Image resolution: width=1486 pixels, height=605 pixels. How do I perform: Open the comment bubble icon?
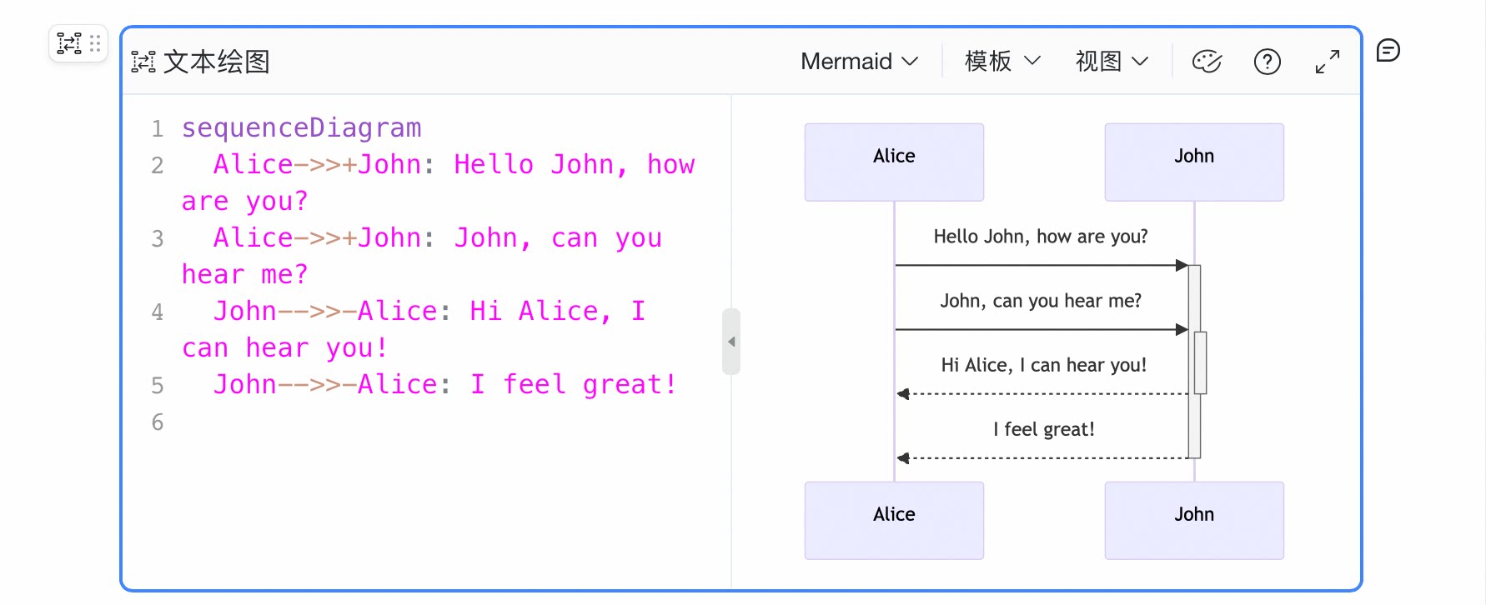coord(1388,51)
